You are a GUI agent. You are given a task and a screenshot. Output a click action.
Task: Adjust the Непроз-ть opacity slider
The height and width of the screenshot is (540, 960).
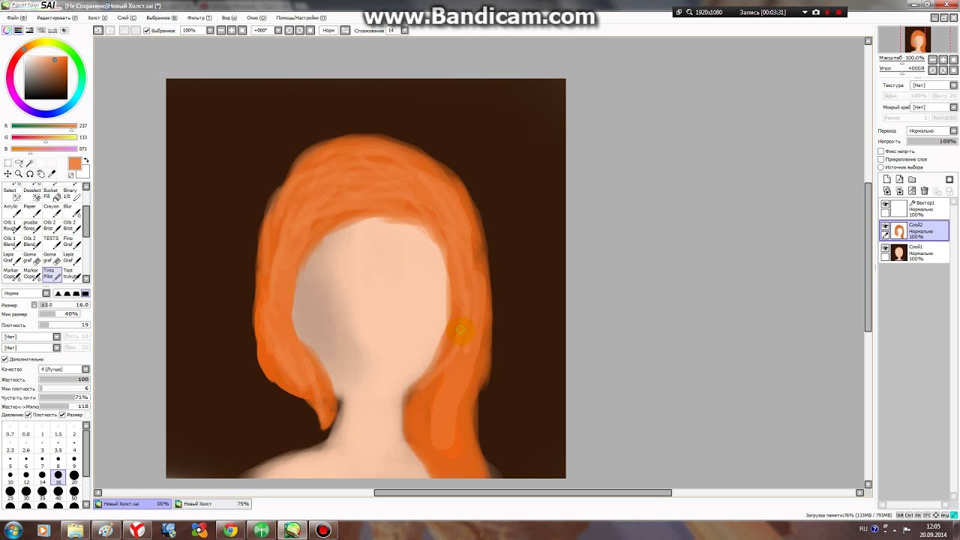pyautogui.click(x=931, y=141)
